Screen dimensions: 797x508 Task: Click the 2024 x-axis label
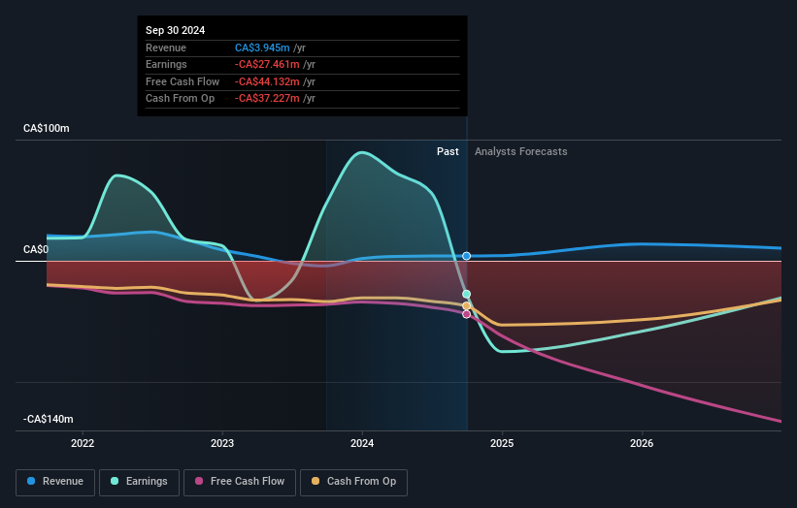point(362,443)
